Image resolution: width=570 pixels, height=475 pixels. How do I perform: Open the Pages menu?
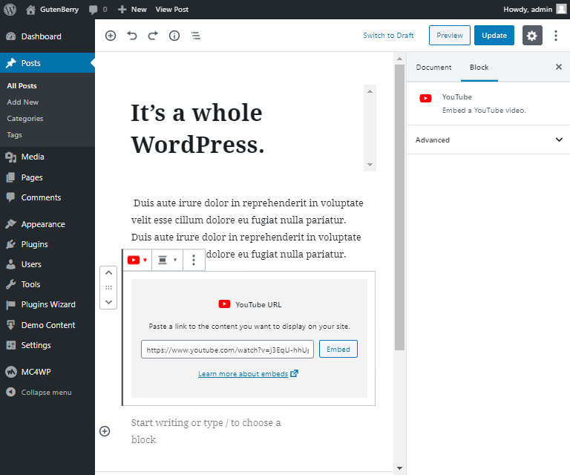(47, 177)
